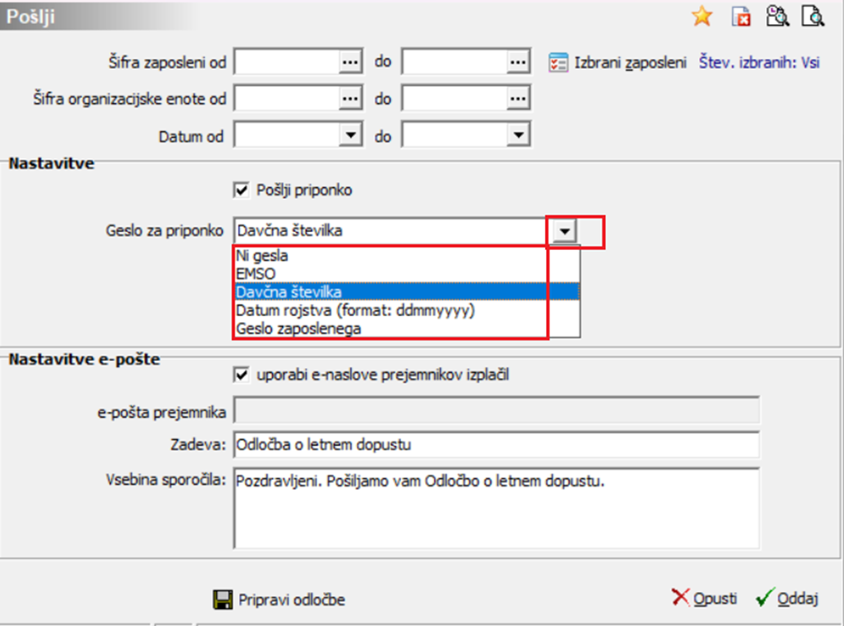Click the binoculars search document icon
844x626 pixels.
pos(778,16)
